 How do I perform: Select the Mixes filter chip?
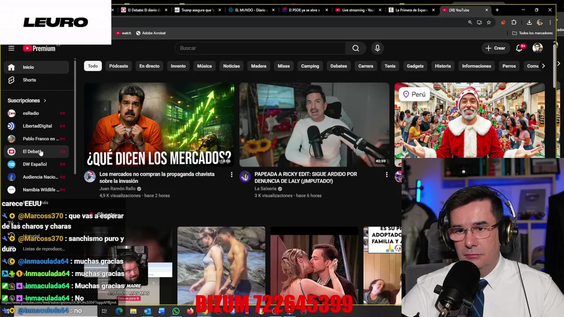284,66
